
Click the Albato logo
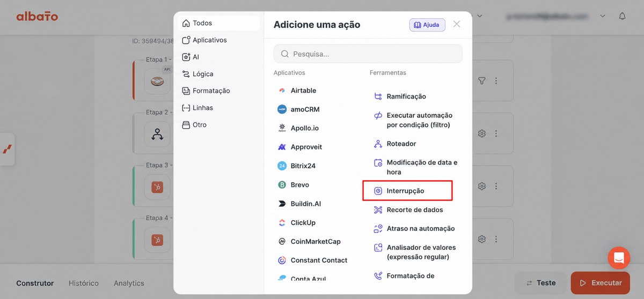pos(37,17)
